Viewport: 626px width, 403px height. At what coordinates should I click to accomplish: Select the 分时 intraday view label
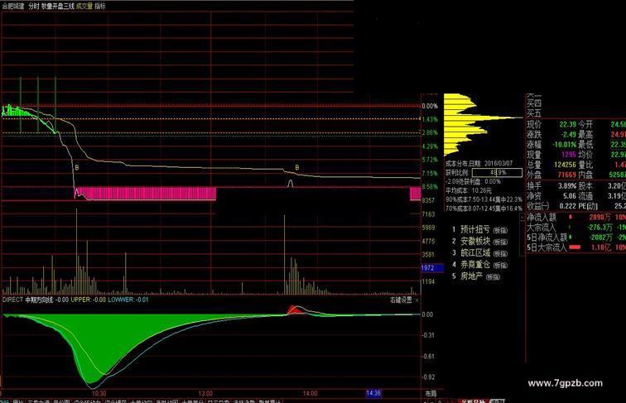33,7
